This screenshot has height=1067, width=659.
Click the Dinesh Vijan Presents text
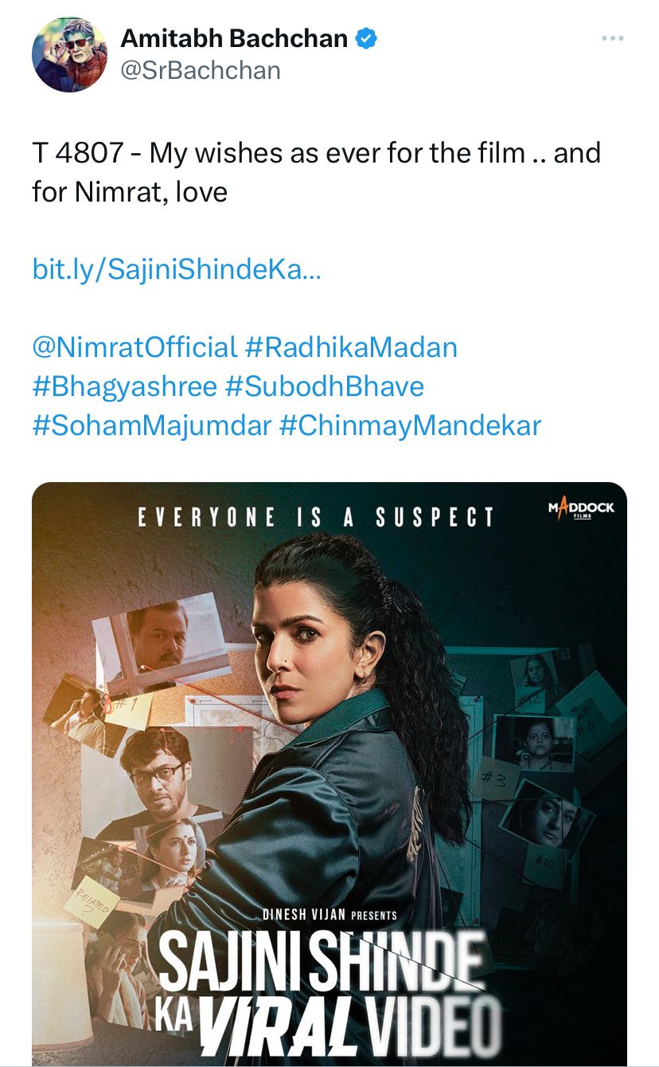(x=329, y=915)
